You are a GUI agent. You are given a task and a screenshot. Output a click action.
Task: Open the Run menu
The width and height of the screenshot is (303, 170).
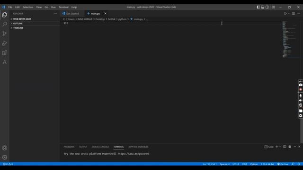pos(53,7)
